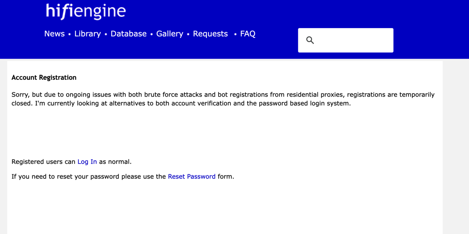Navigate to the Requests page

[210, 34]
